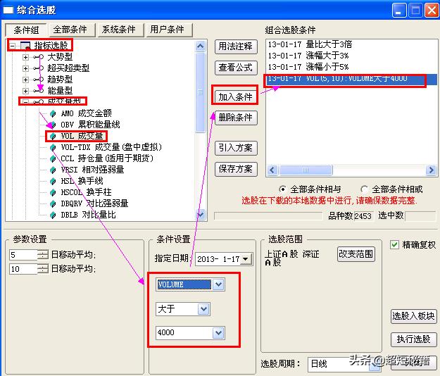Viewport: 440px width, 376px height.
Task: Click the stepper beside the 10 parameter
Action: 43,269
